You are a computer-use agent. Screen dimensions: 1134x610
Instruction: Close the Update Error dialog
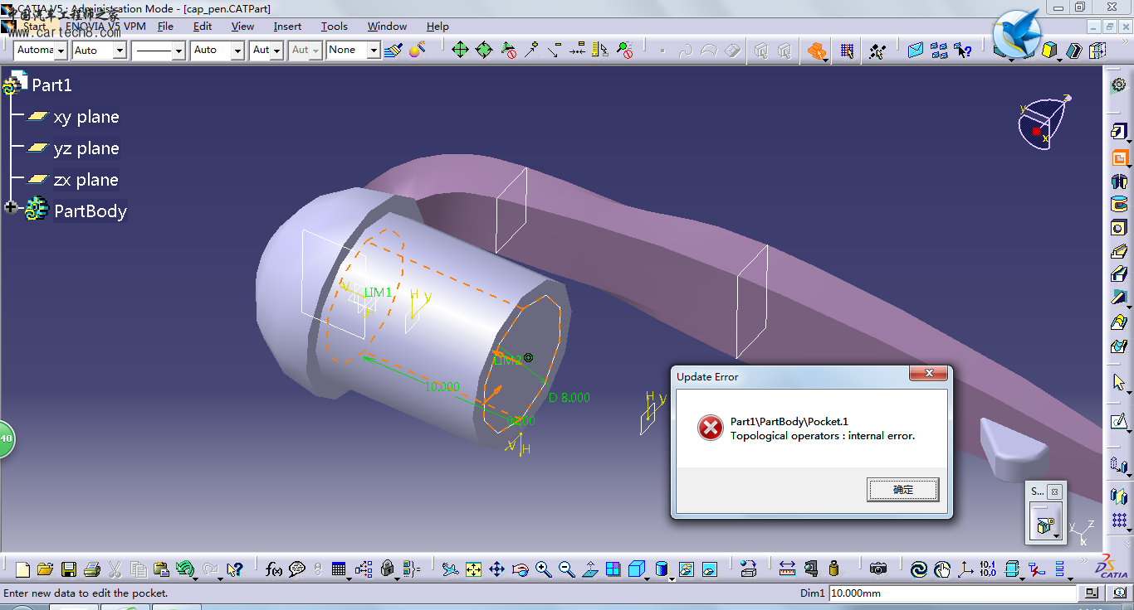(x=929, y=374)
